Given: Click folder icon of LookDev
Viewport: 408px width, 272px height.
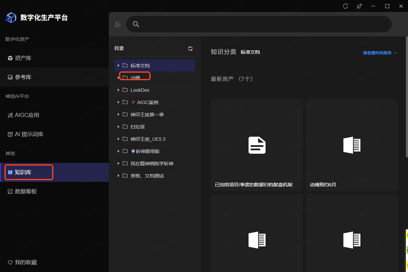Looking at the screenshot, I should point(125,90).
